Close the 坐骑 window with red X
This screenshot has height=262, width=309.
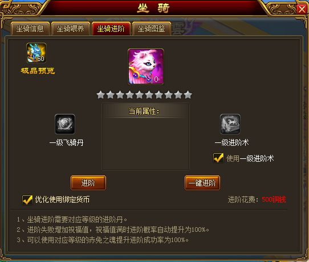[x=302, y=9]
